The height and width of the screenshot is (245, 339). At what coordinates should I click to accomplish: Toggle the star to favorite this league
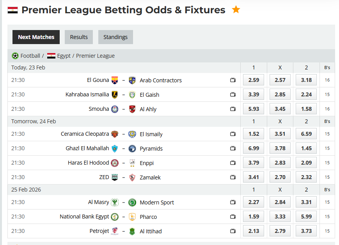click(236, 9)
